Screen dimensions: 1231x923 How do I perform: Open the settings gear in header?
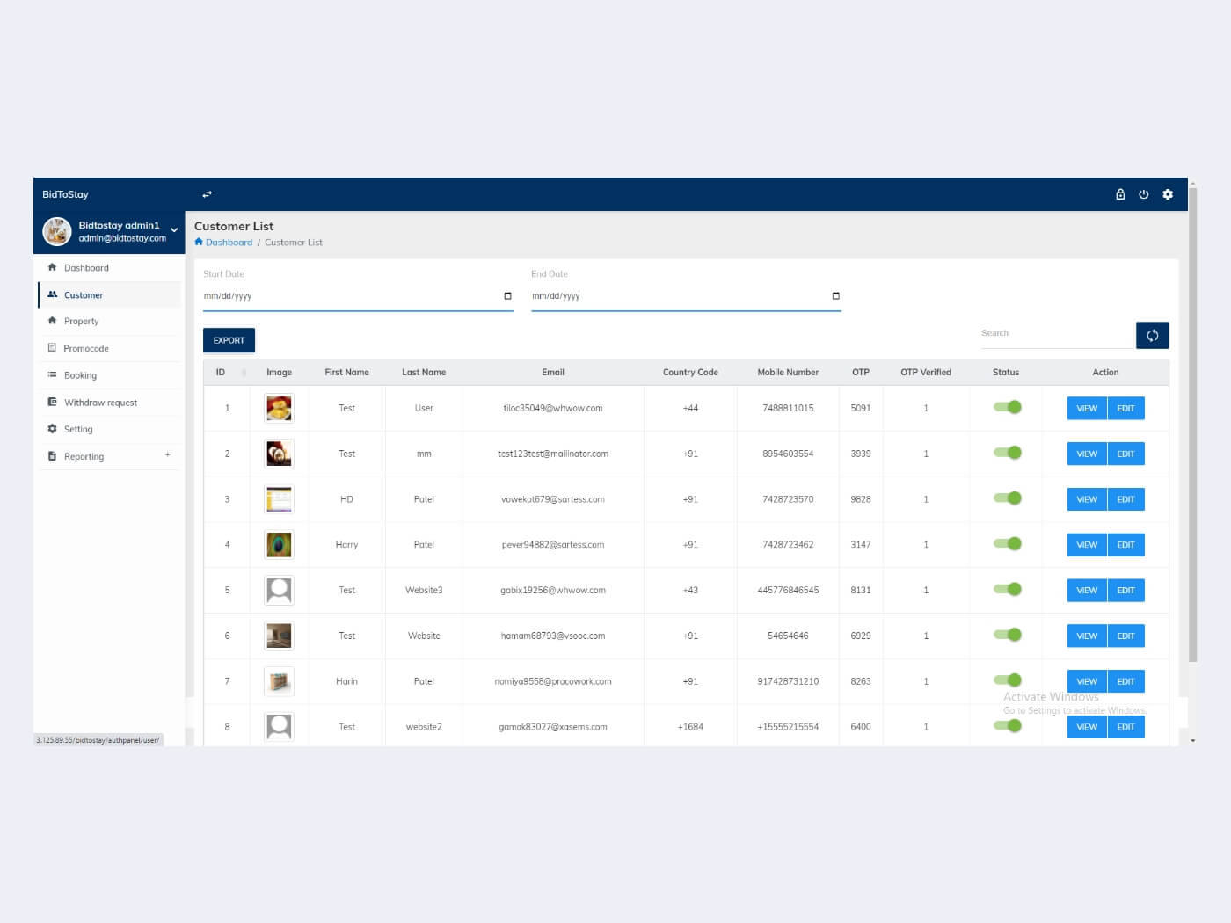[1168, 194]
